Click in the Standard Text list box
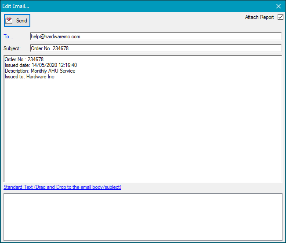 click(143, 217)
